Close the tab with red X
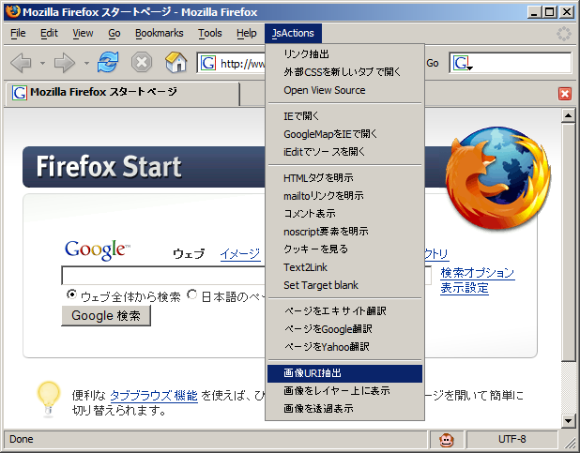Image resolution: width=580 pixels, height=453 pixels. (x=565, y=94)
